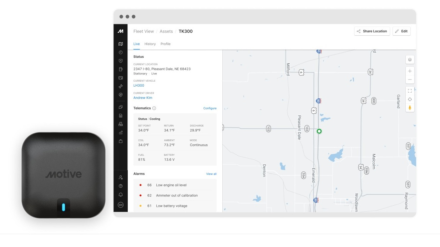Screen dimensions: 440x247
Task: Open the reports chart icon in sidebar
Action: click(x=121, y=132)
